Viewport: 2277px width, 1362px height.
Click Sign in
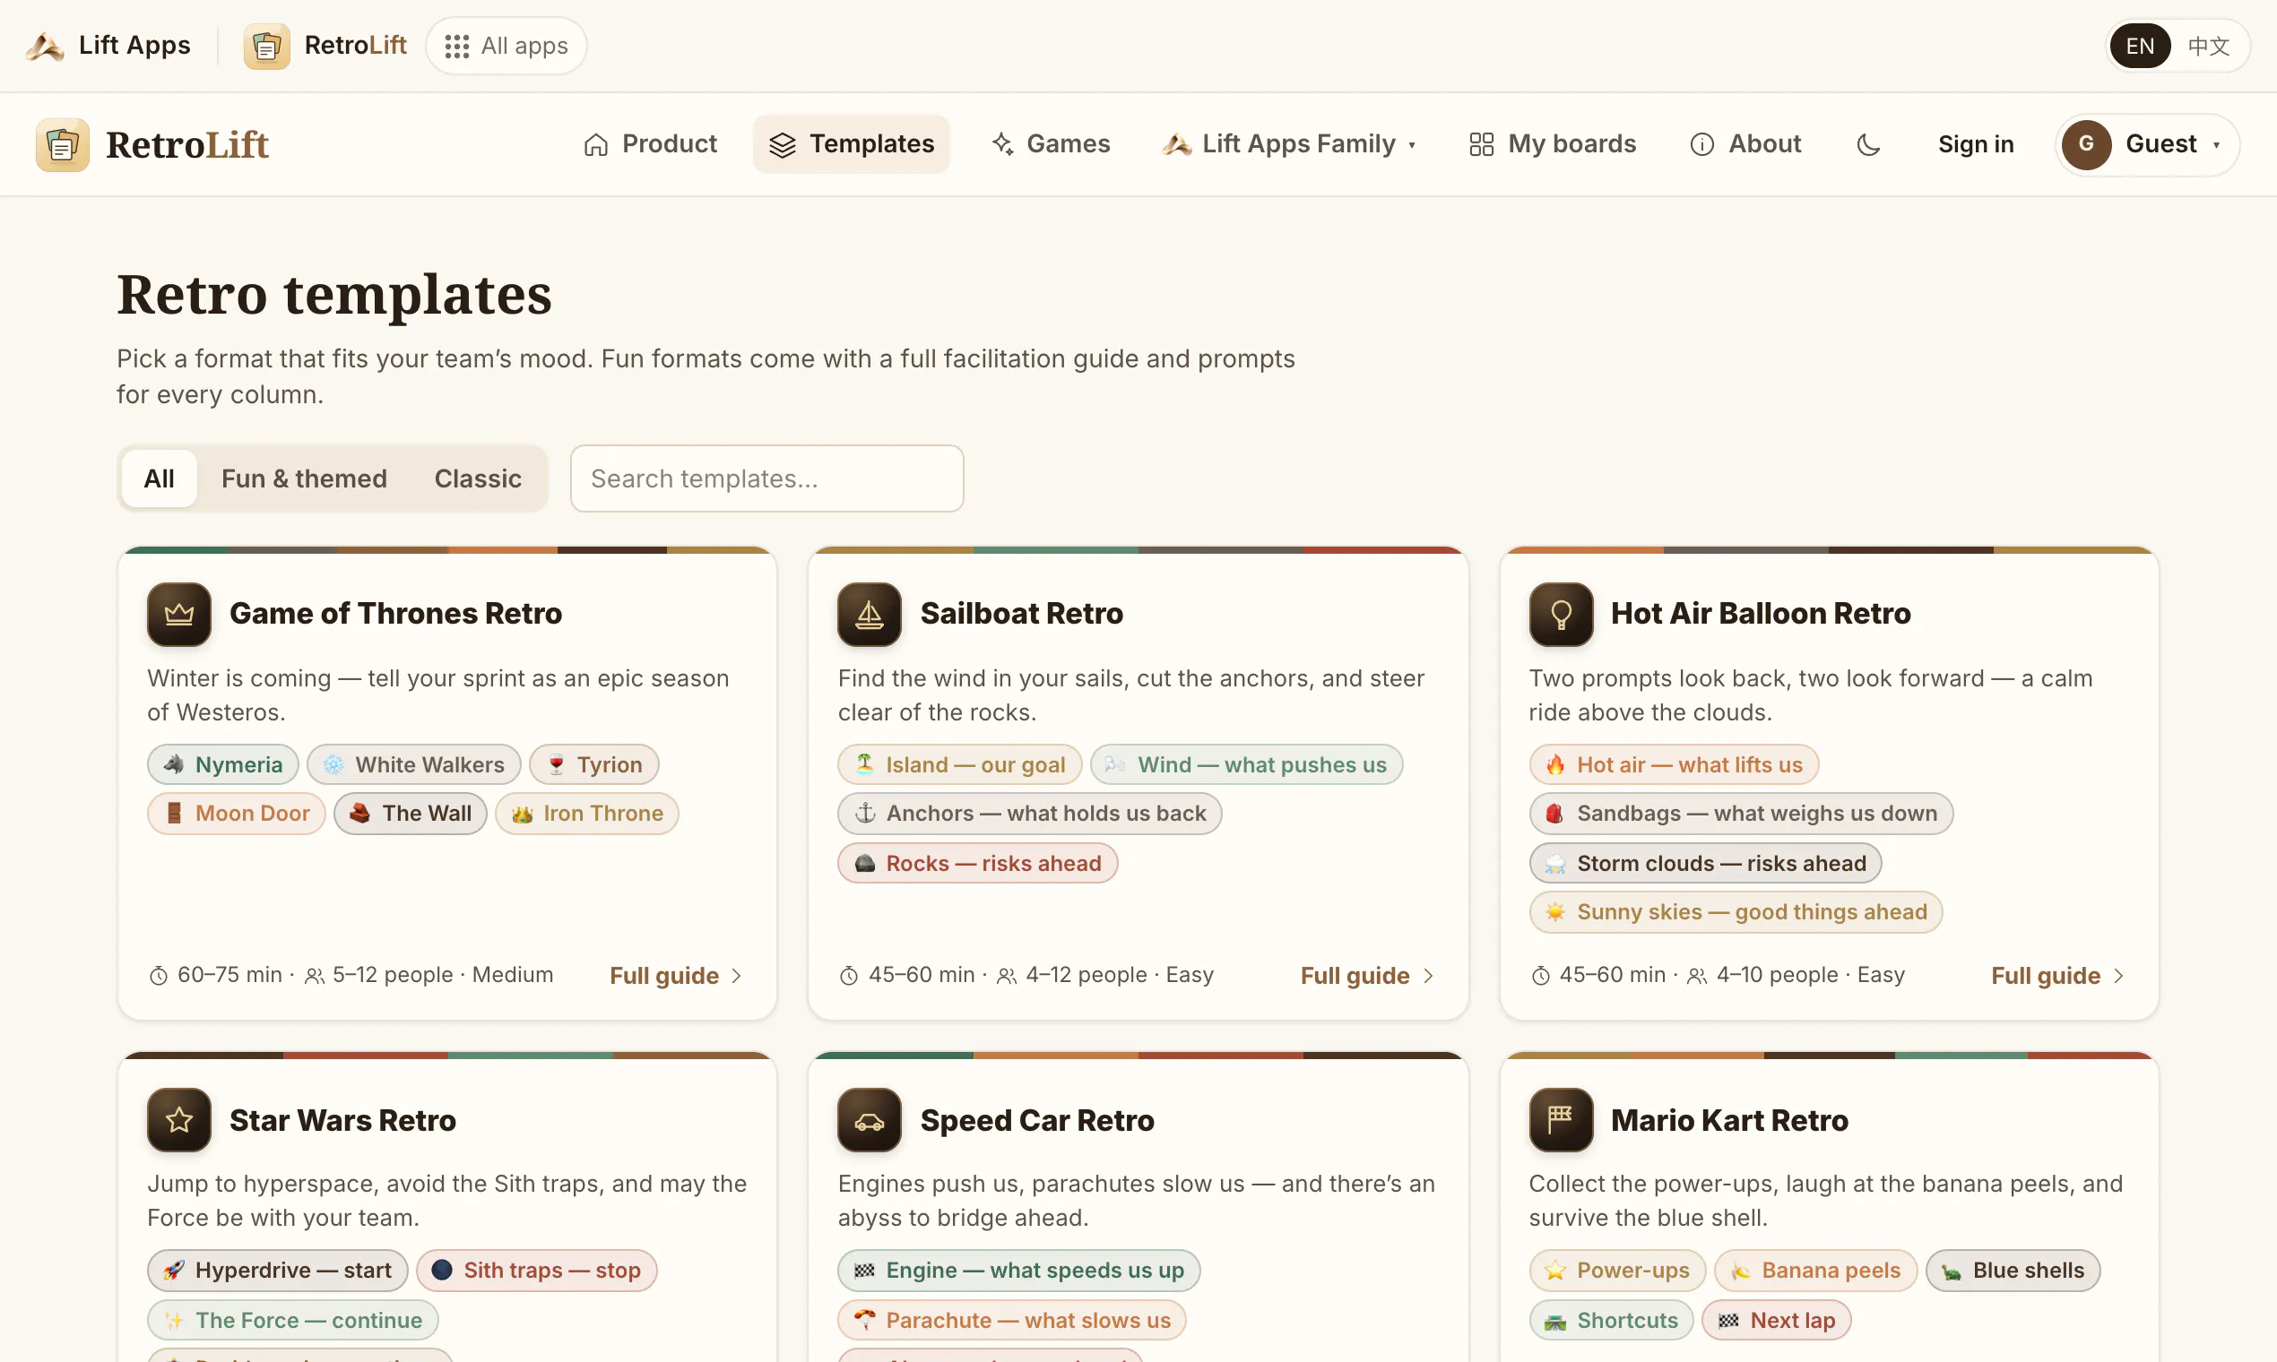(1976, 144)
